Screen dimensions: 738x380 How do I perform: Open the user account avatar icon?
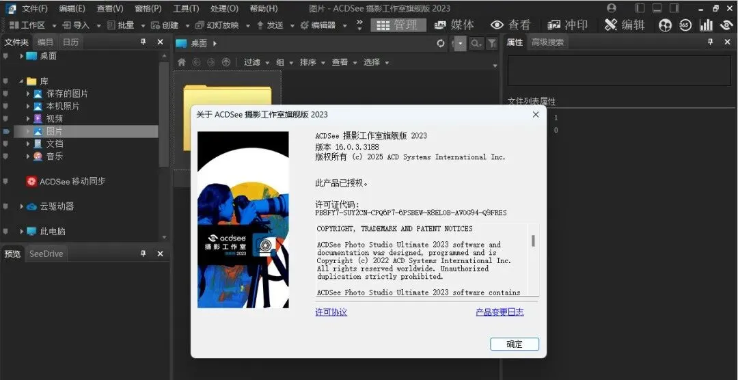(612, 8)
